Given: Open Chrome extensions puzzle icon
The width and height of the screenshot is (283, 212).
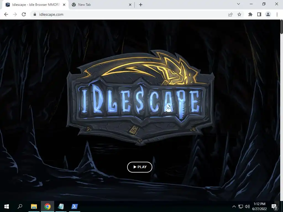Looking at the screenshot, I should tap(250, 14).
